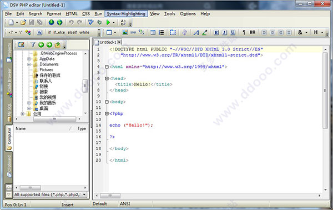The image size is (333, 210).
Task: Select the Pictures folder in tree
Action: (46, 69)
